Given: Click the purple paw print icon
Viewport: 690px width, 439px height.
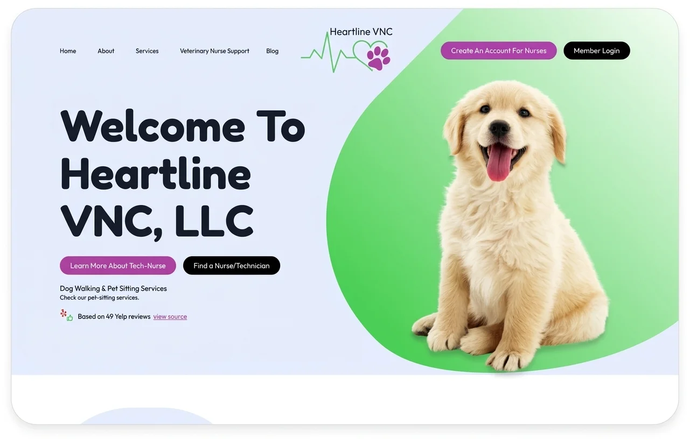Looking at the screenshot, I should 378,58.
